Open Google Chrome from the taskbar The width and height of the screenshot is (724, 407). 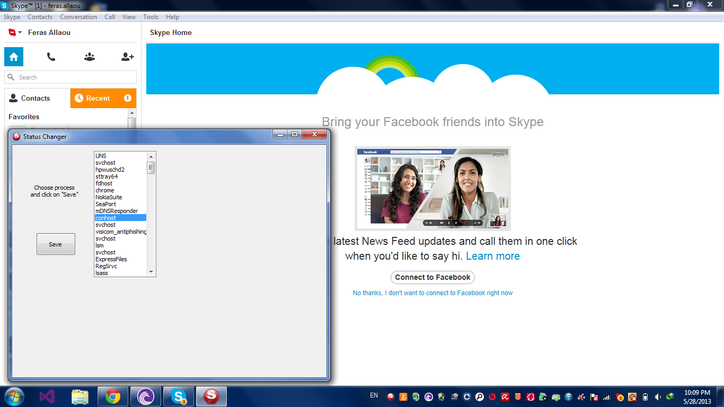tap(112, 396)
